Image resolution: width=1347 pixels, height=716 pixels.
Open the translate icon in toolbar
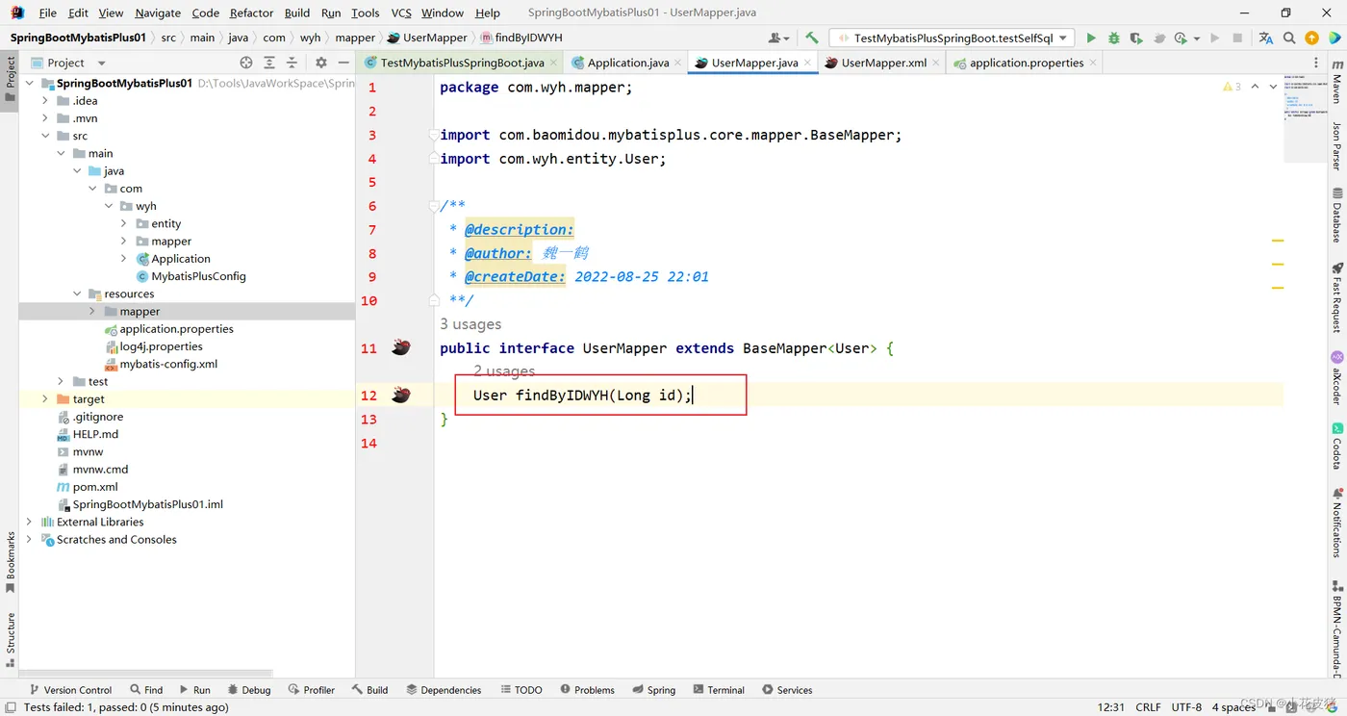(1265, 38)
